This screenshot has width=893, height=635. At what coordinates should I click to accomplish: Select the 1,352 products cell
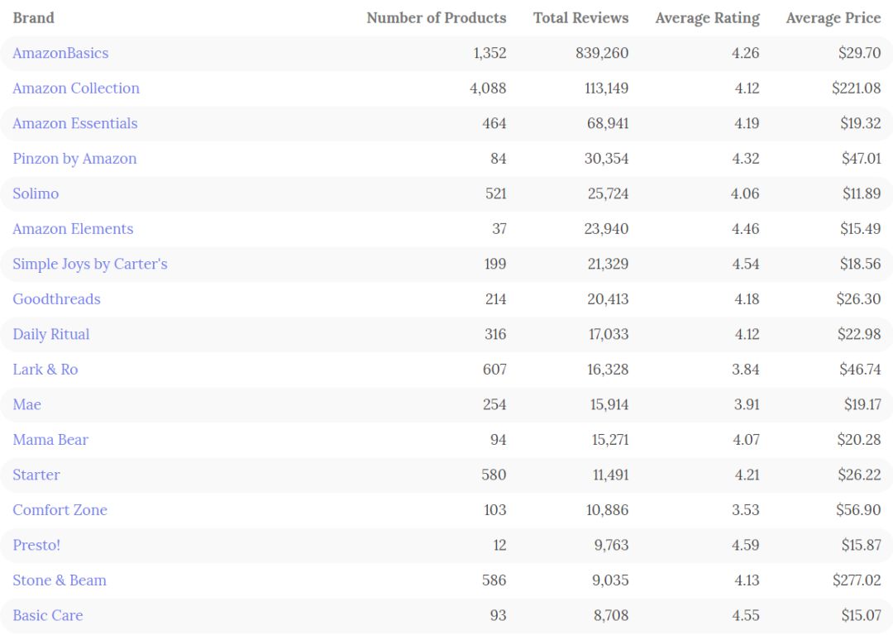[x=489, y=53]
